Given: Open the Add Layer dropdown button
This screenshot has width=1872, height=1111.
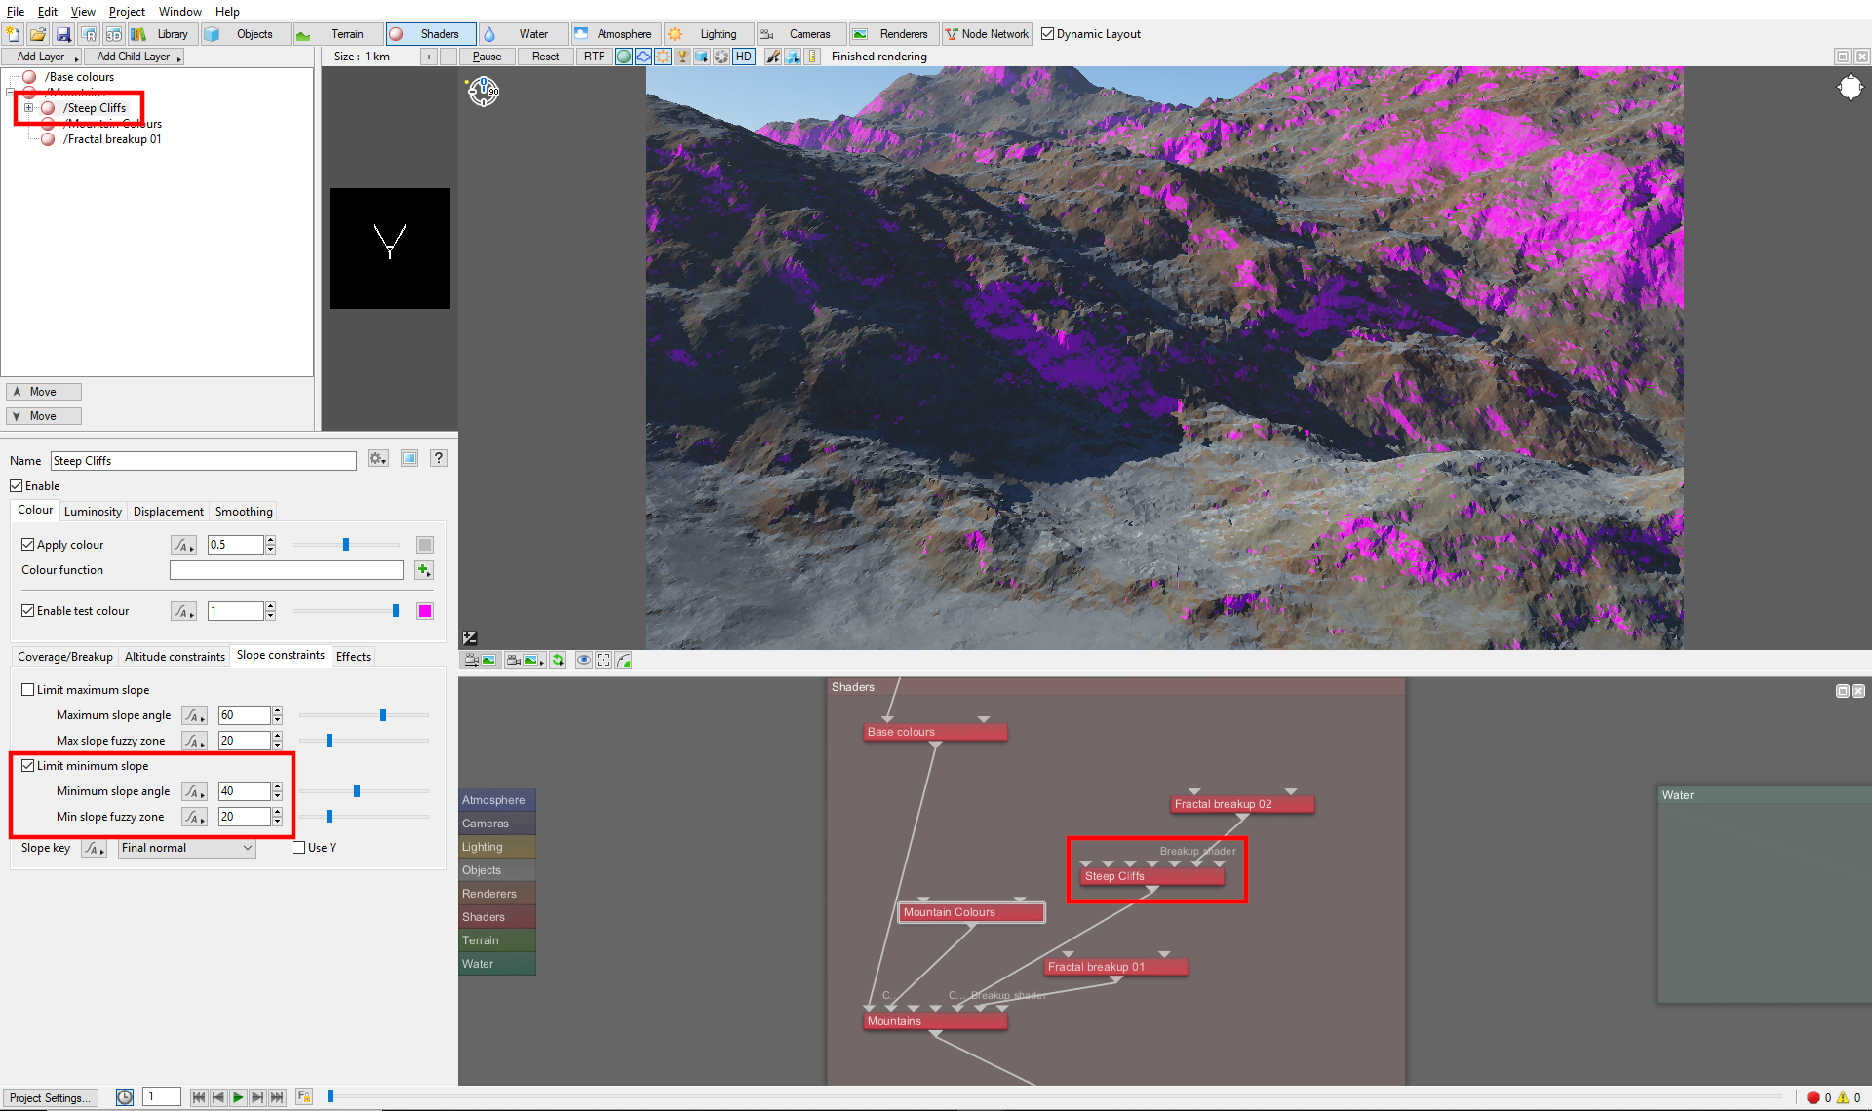Looking at the screenshot, I should click(42, 57).
